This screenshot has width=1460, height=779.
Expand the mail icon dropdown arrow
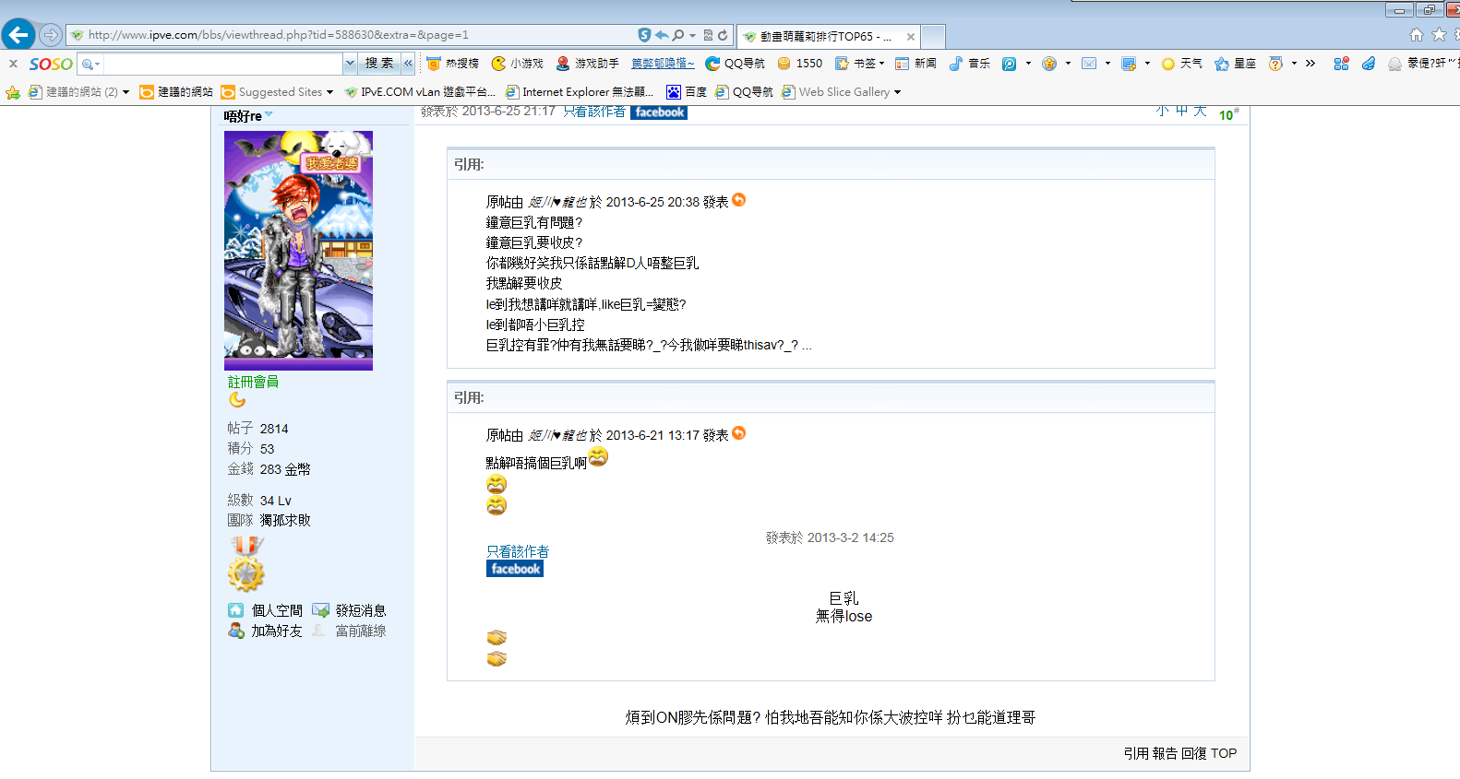point(1107,64)
